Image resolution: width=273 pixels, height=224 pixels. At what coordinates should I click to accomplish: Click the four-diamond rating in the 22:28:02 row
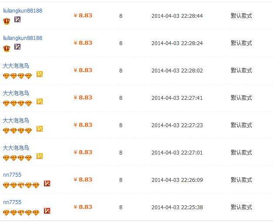coord(17,76)
